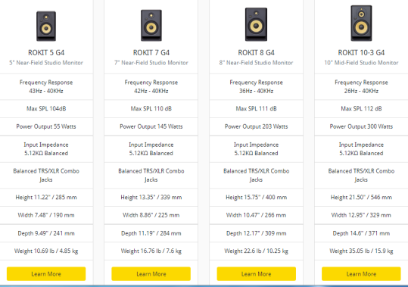Click ROKIT 5 G4 'Input Impedance' label
408x287 pixels.
46,145
